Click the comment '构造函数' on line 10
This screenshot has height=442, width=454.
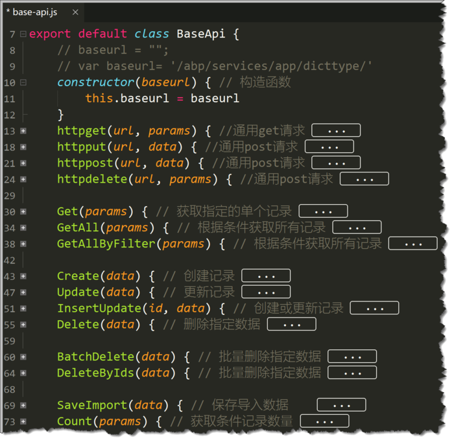tap(265, 82)
